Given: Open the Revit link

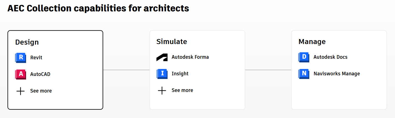Looking at the screenshot, I should (x=36, y=58).
